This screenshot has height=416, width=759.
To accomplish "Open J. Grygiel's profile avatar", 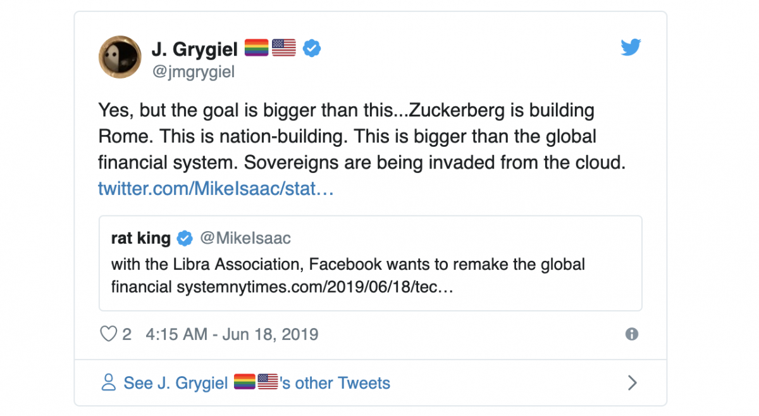I will point(120,57).
